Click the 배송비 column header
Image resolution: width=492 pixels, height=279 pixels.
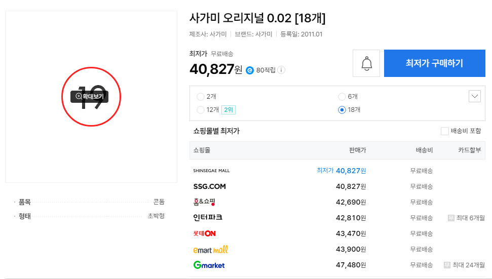424,150
